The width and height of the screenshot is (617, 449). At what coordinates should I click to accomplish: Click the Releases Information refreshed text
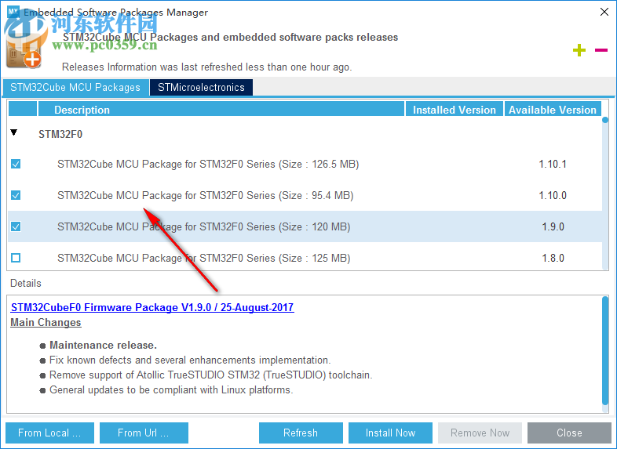(207, 67)
